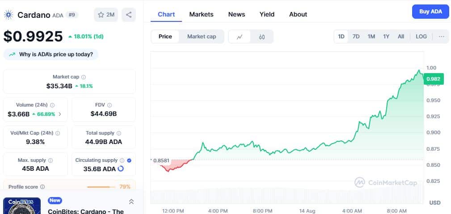
Task: Click the 45B ADA max supply value
Action: tap(35, 169)
